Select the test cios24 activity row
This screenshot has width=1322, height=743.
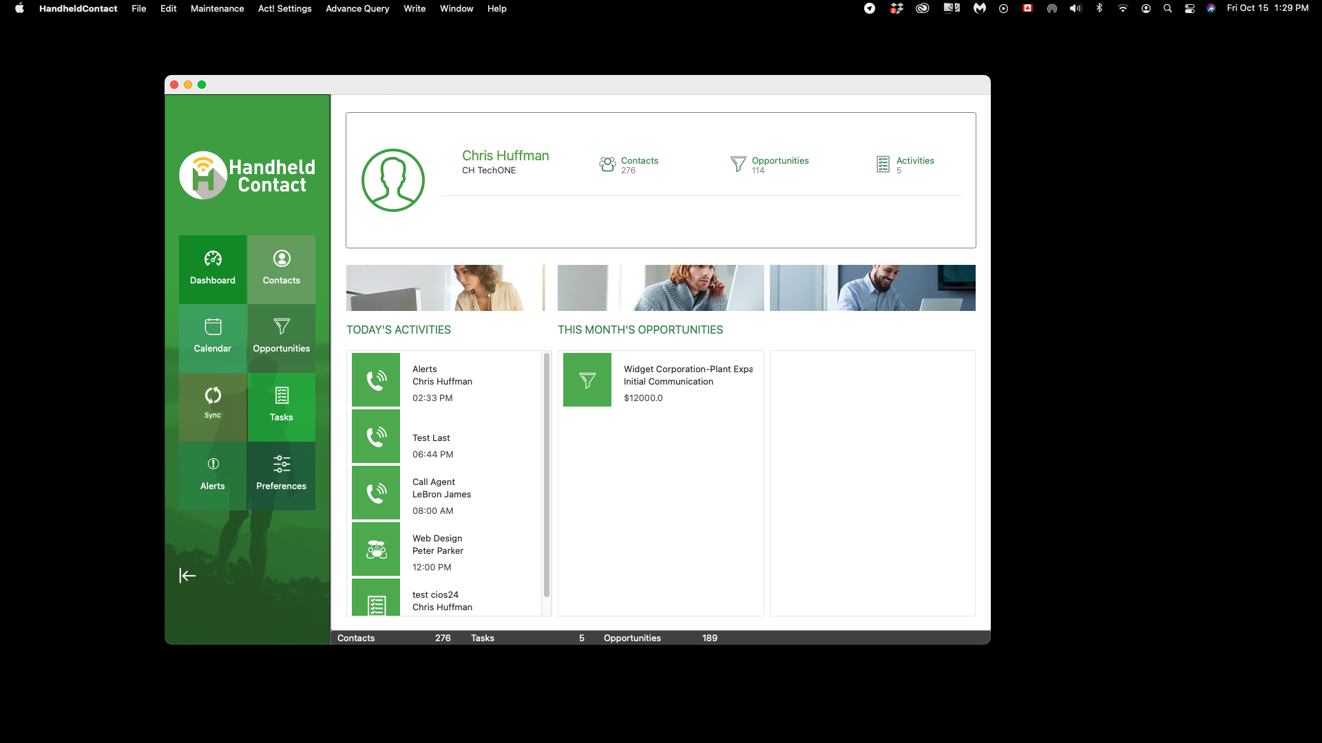[x=446, y=597]
